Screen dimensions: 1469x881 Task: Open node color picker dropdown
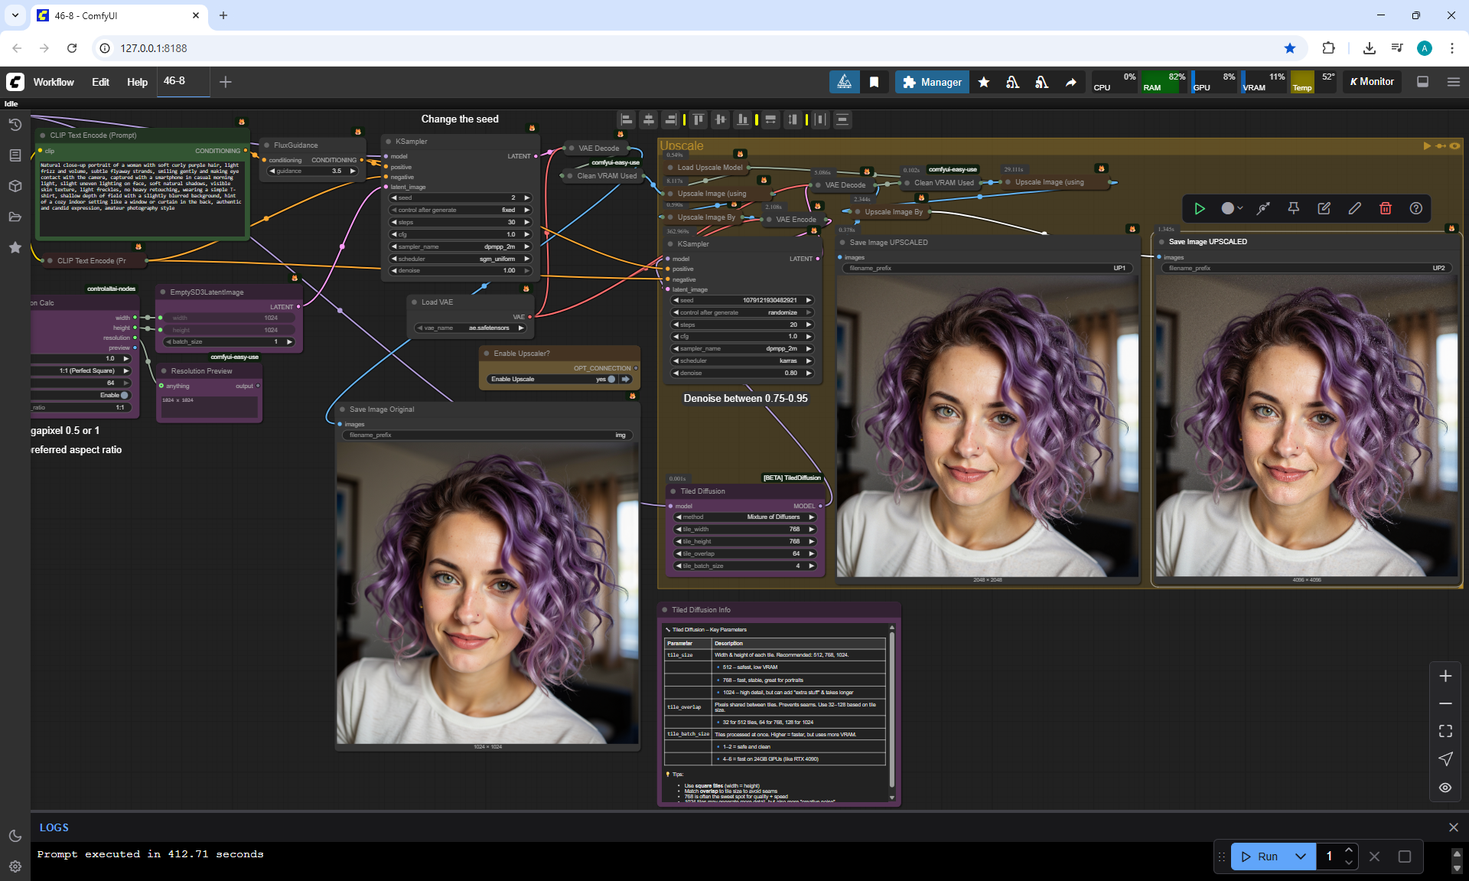(1232, 208)
